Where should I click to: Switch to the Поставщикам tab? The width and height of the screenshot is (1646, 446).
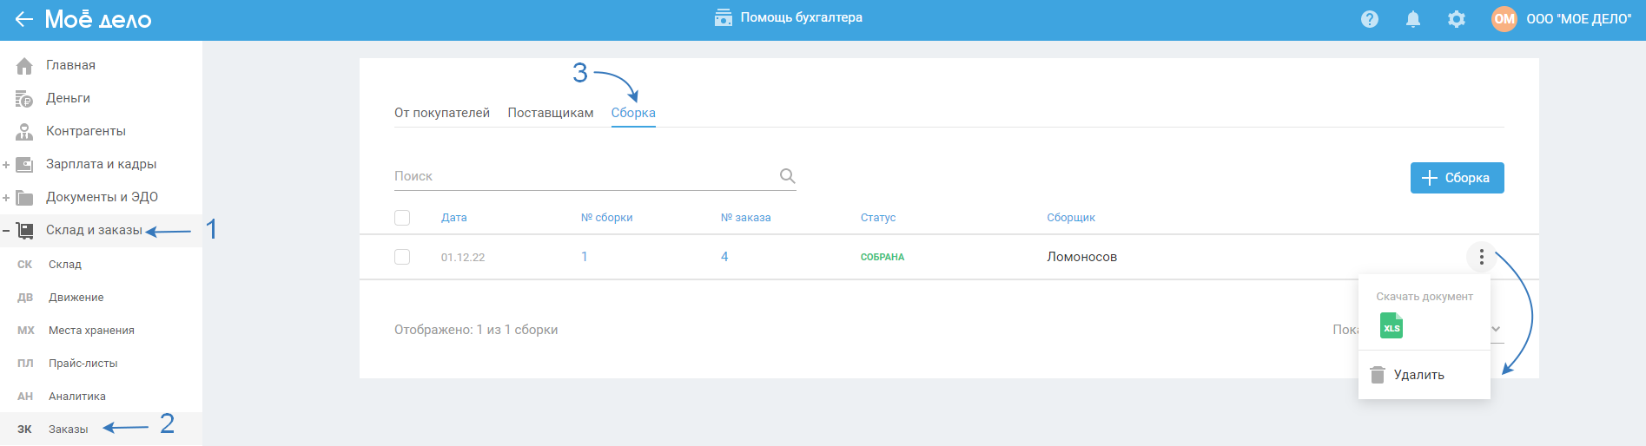[x=551, y=113]
